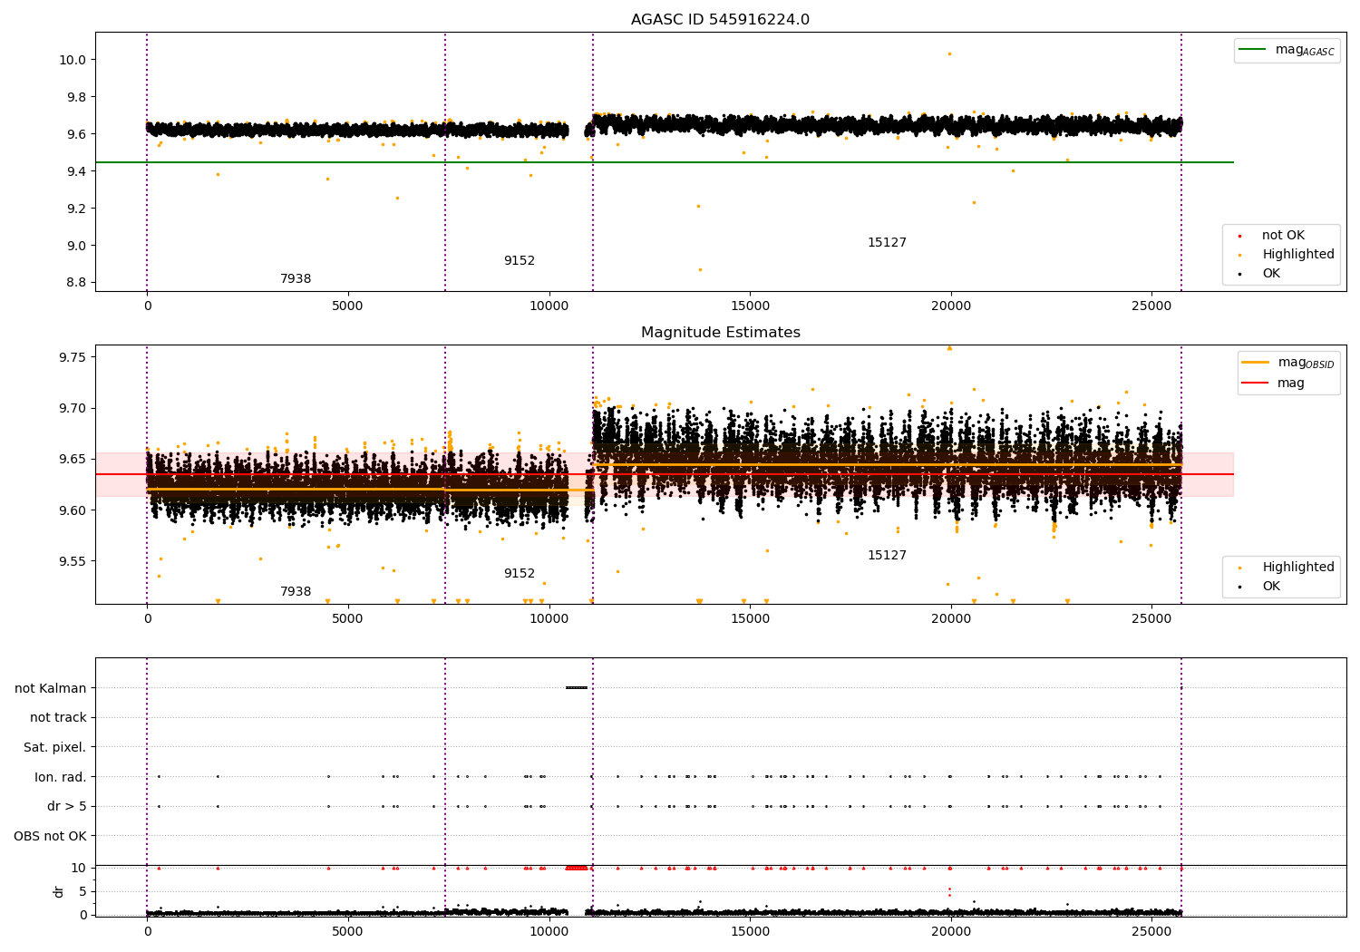Click the 10000 x-axis tick of top plot

click(x=549, y=306)
